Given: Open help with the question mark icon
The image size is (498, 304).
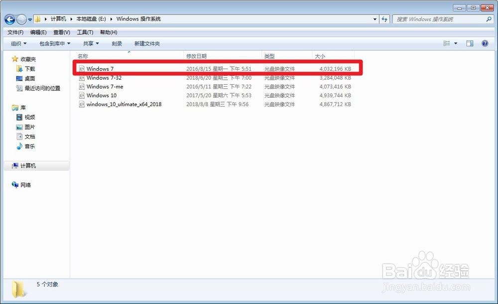Looking at the screenshot, I should (x=485, y=43).
